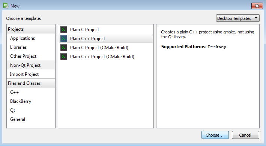The width and height of the screenshot is (266, 146).
Task: Click the Plain C Project (CMake Build) icon
Action: [64, 48]
